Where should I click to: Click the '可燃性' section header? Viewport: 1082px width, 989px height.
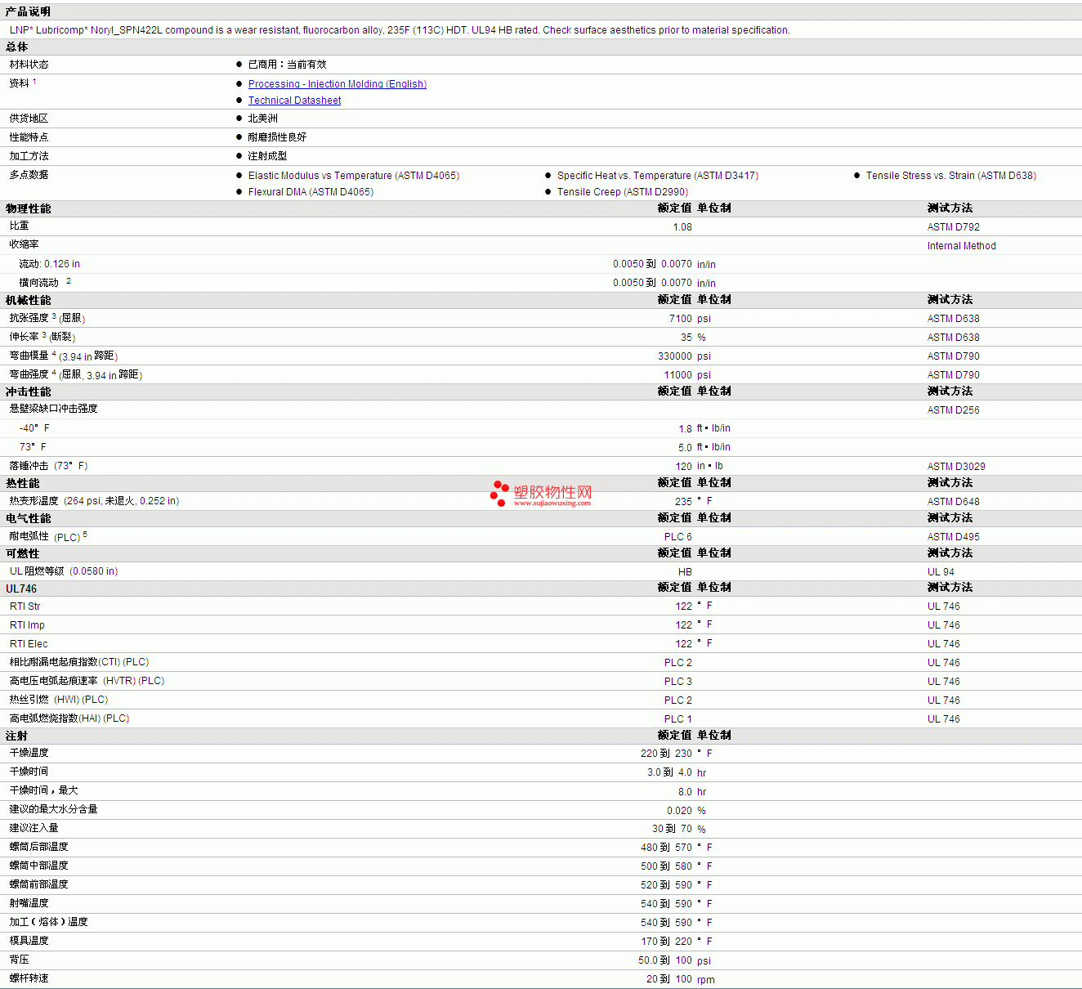(x=23, y=553)
